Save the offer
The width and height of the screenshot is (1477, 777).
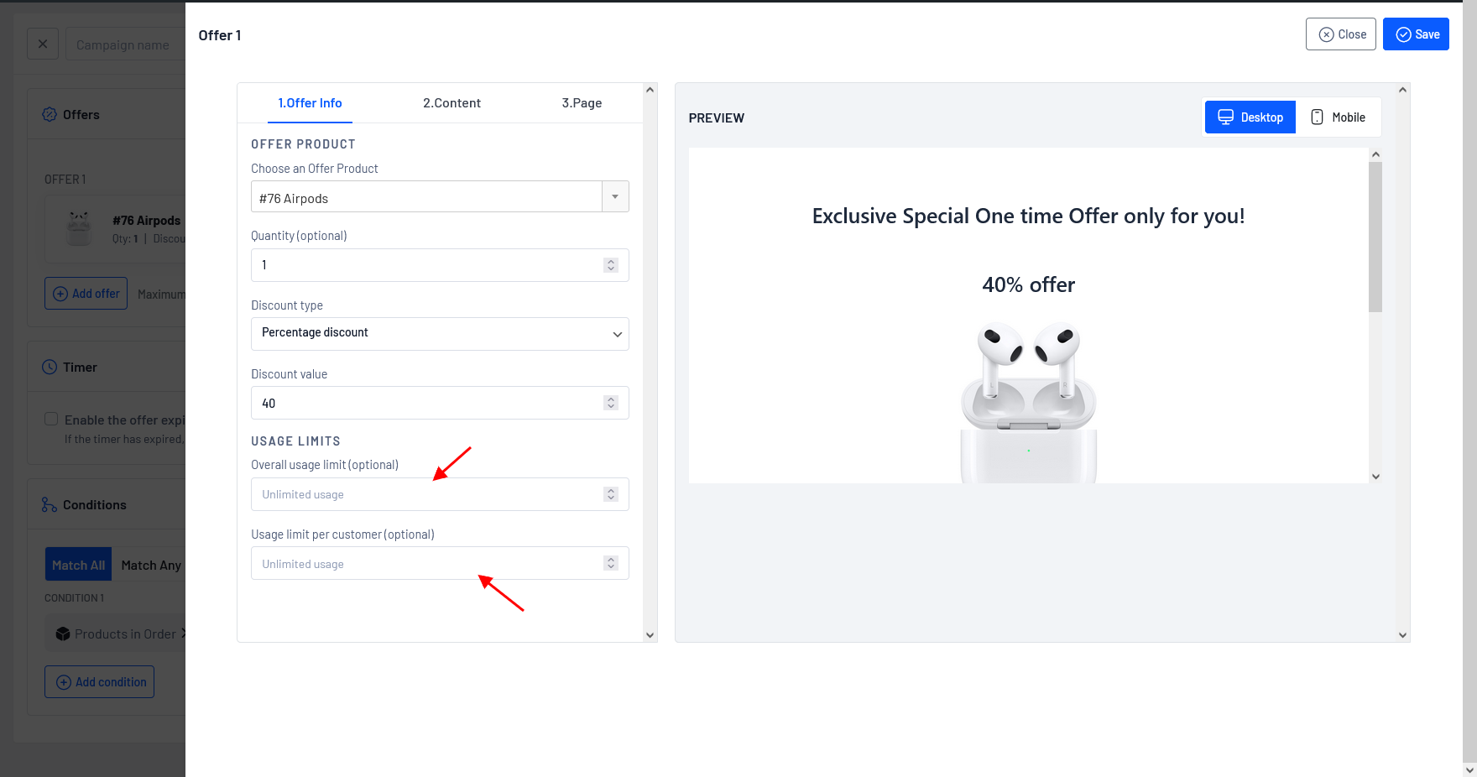[1416, 34]
